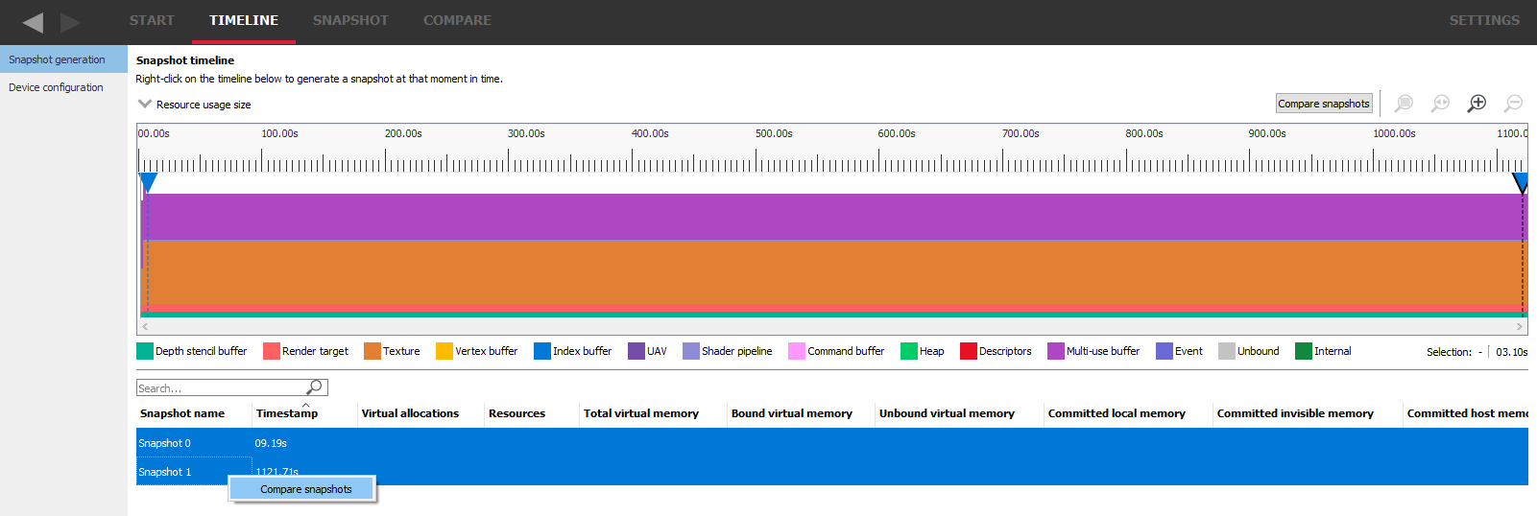Click the Search input field
The height and width of the screenshot is (516, 1537).
(x=221, y=388)
